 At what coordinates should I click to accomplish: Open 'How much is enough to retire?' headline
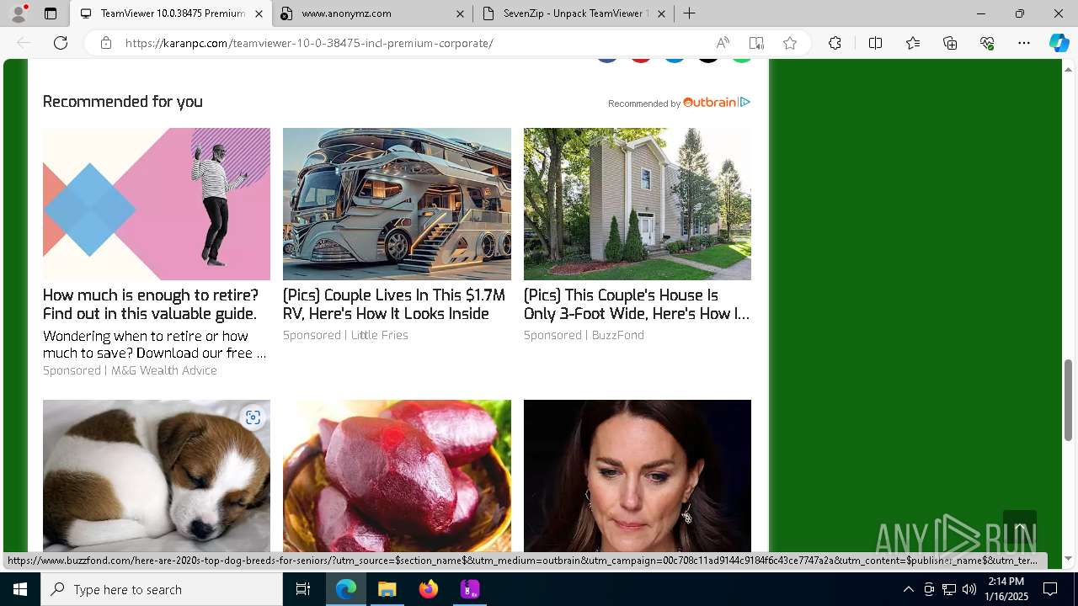(151, 305)
